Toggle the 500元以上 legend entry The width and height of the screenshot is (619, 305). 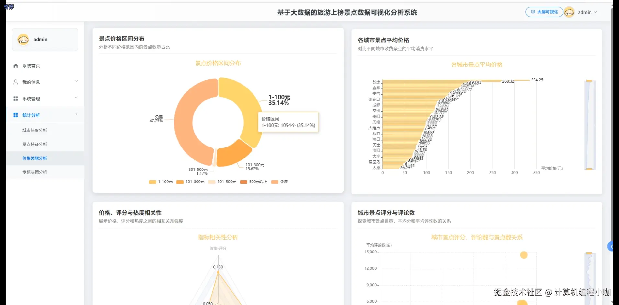point(254,182)
